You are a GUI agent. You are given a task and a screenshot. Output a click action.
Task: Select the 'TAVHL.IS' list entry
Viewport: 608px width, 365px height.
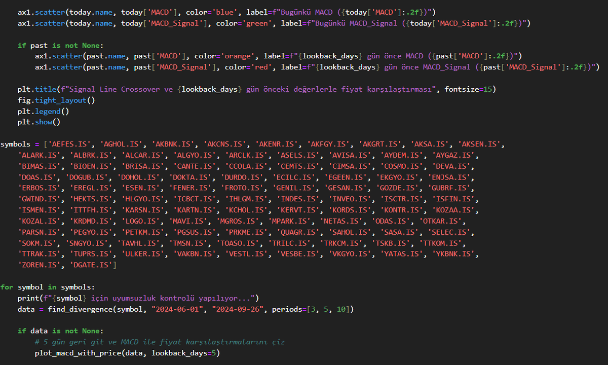[139, 243]
